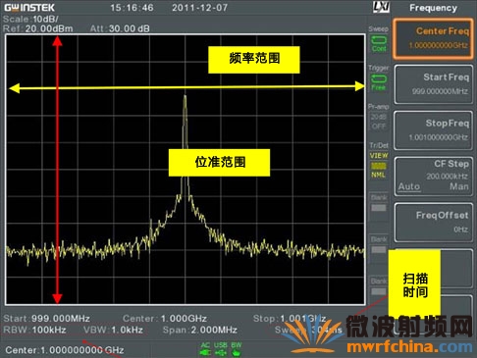The width and height of the screenshot is (477, 358).
Task: Click the USB status icon
Action: click(x=221, y=349)
